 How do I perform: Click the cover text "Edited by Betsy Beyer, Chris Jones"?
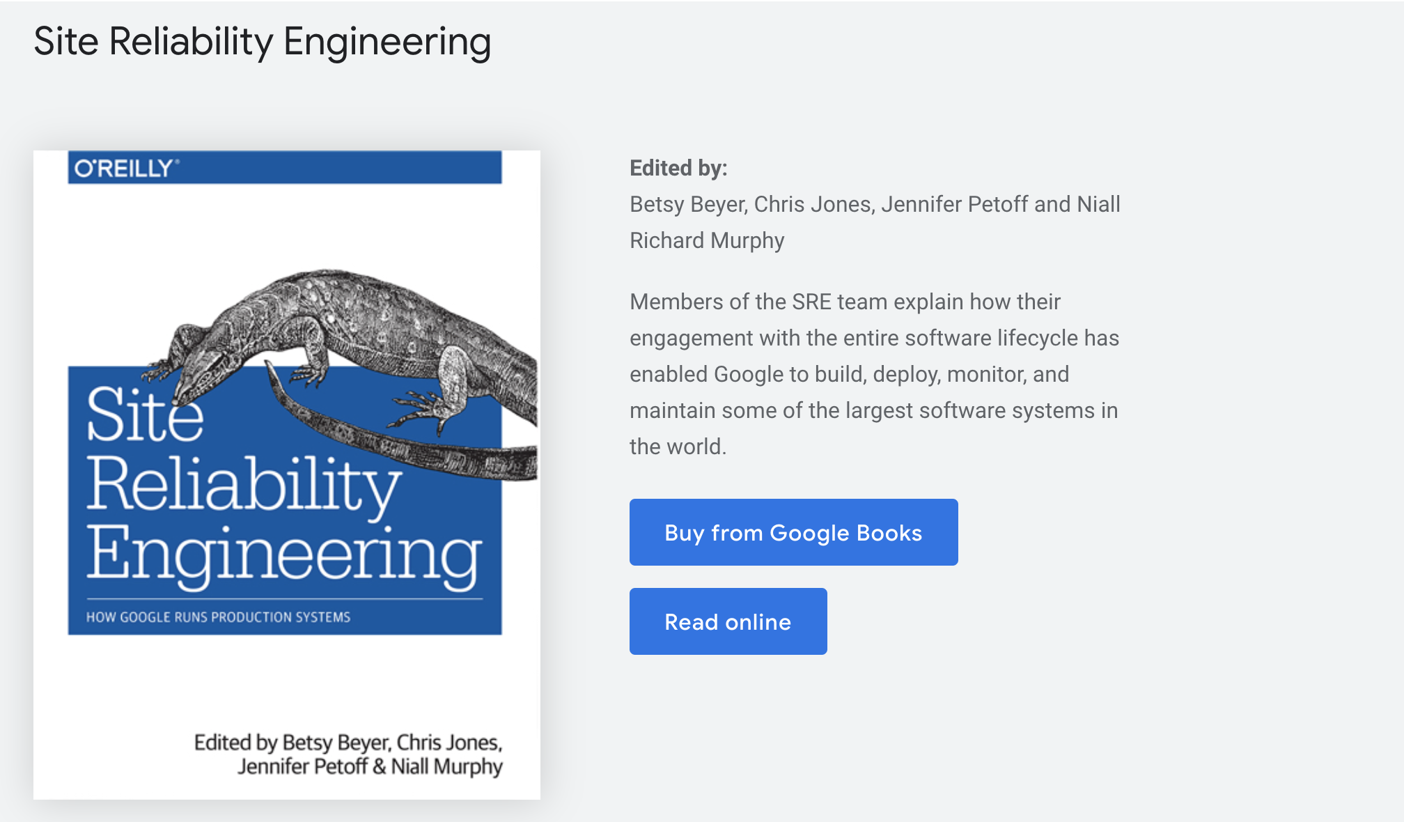click(348, 743)
